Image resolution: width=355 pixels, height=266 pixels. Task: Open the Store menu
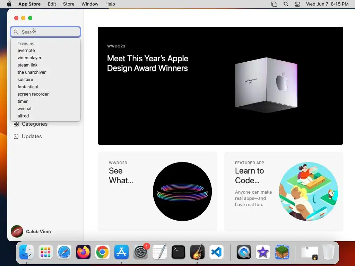click(69, 4)
